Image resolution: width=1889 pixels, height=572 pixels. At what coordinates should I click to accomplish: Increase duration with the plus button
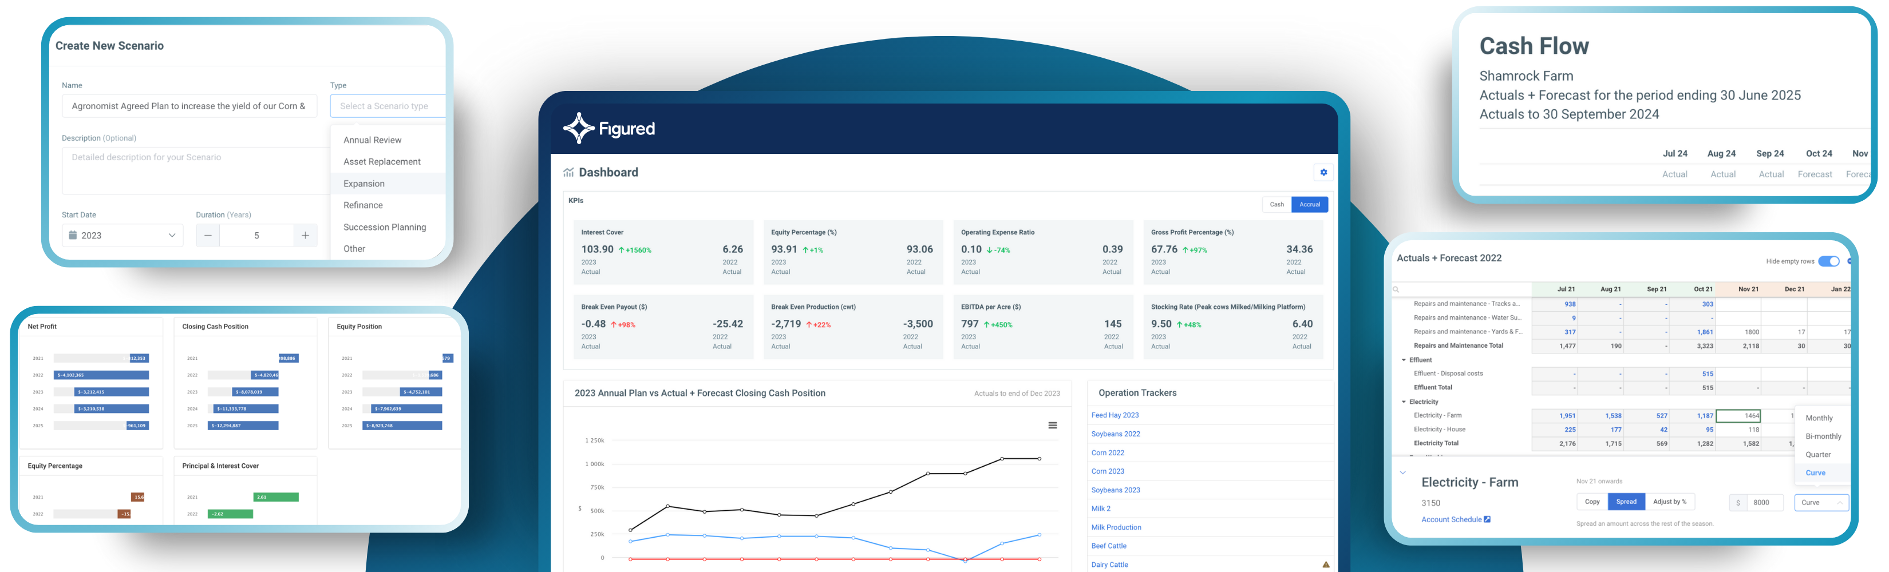coord(305,235)
